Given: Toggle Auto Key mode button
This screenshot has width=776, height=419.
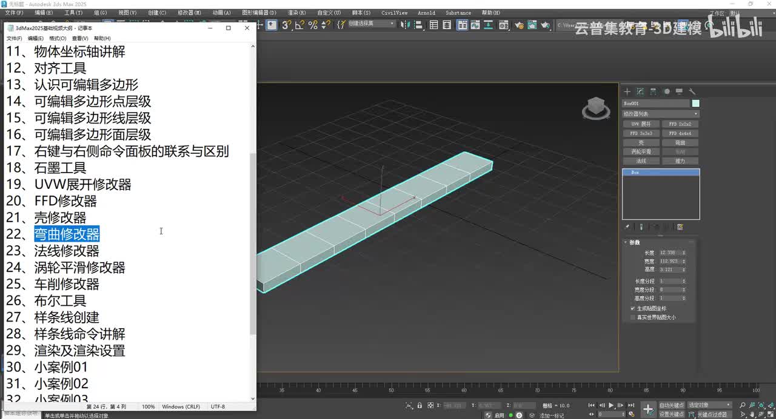Looking at the screenshot, I should [x=672, y=405].
